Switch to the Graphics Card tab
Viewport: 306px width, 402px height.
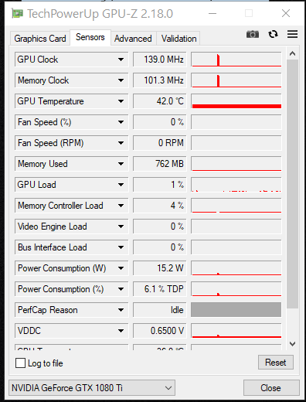[40, 39]
